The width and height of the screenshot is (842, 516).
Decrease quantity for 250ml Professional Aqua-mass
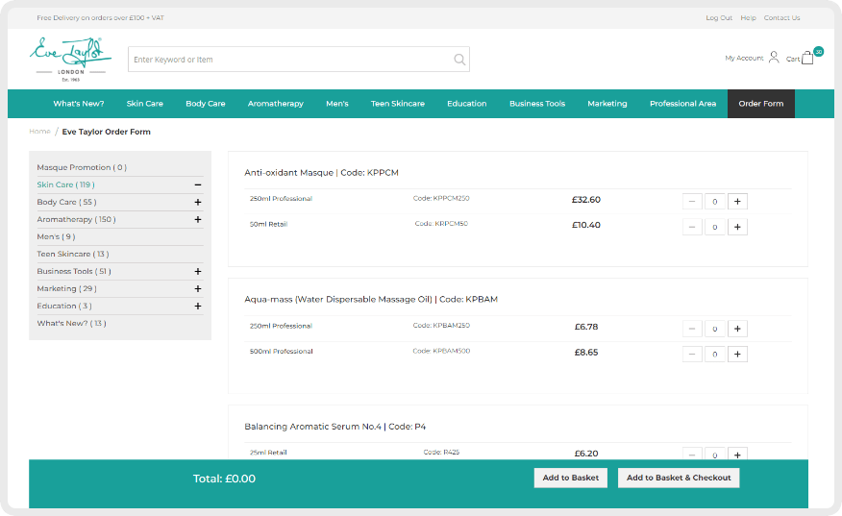[x=692, y=329]
